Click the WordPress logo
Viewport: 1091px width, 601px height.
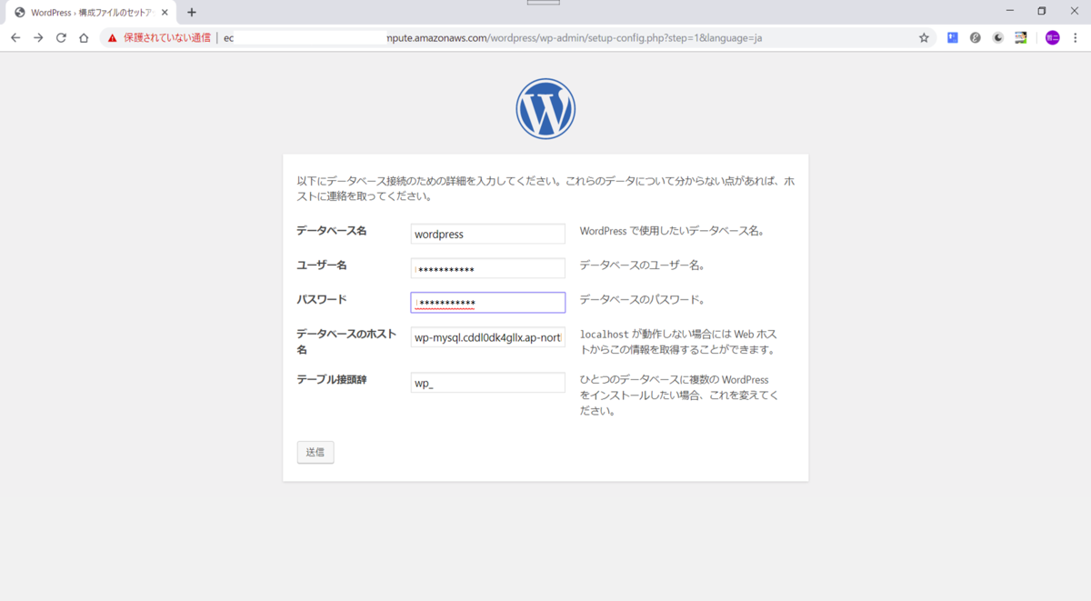pyautogui.click(x=545, y=107)
